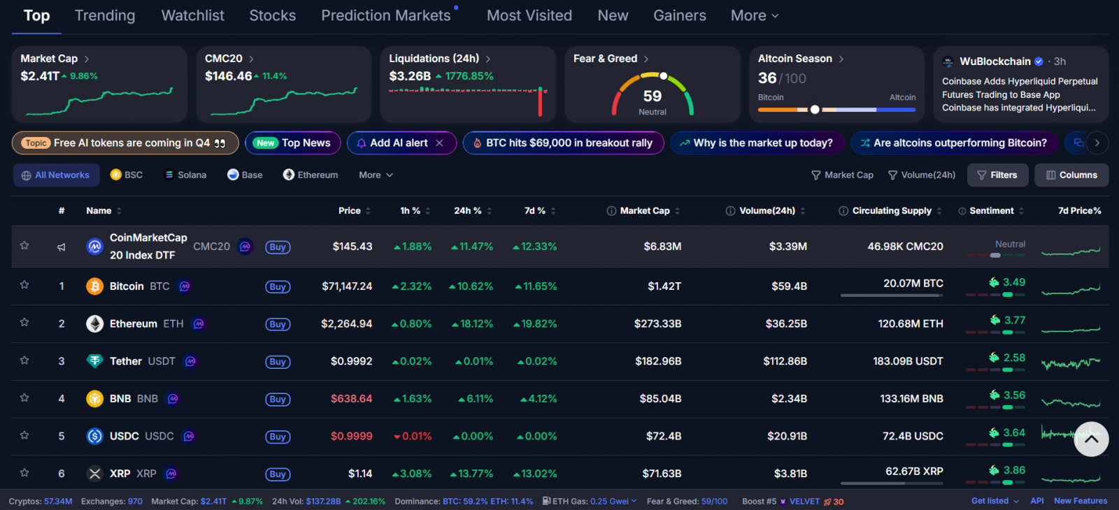1119x510 pixels.
Task: Click the CMC20 index logo
Action: coord(94,247)
